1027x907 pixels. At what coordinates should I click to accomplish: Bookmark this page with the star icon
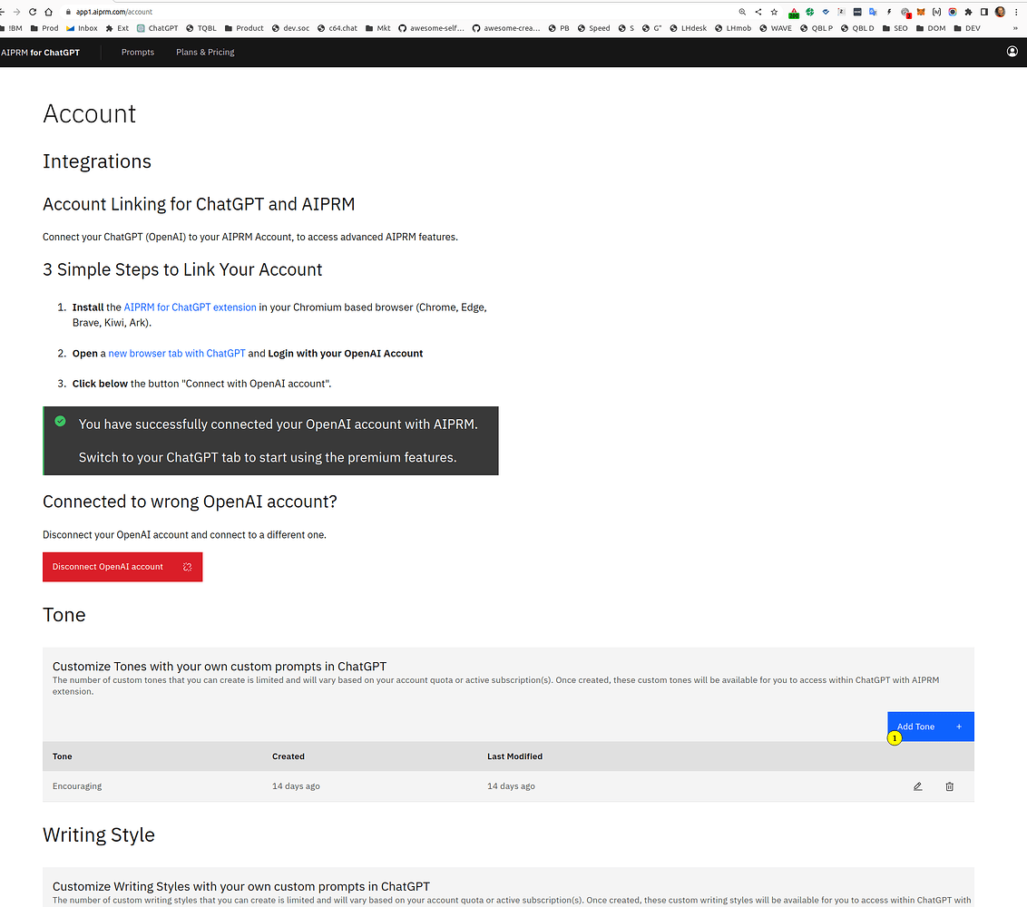pyautogui.click(x=773, y=12)
